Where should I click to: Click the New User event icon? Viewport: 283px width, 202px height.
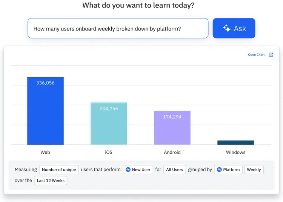click(128, 170)
